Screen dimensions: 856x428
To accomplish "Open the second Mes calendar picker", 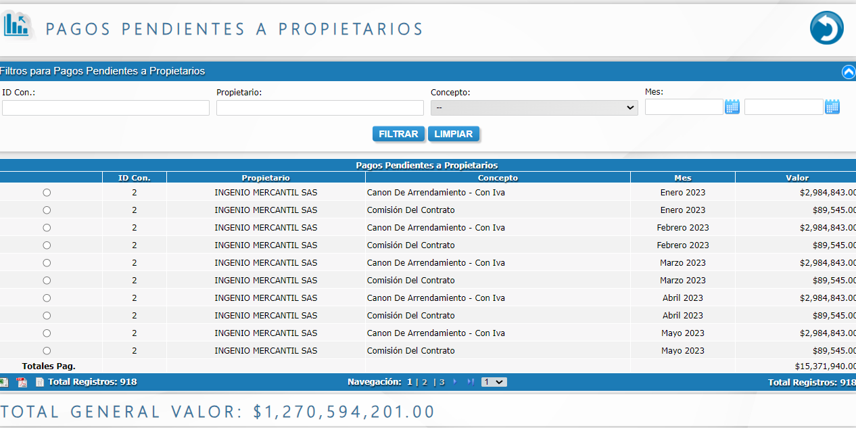I will pos(832,107).
